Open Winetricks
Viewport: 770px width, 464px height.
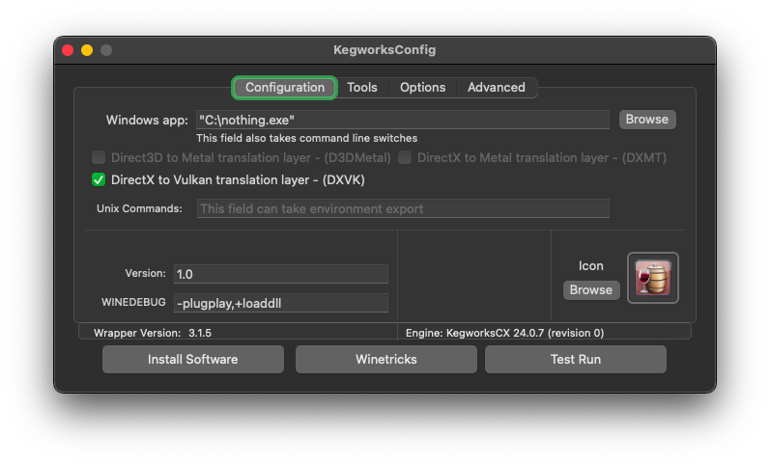[x=385, y=359]
